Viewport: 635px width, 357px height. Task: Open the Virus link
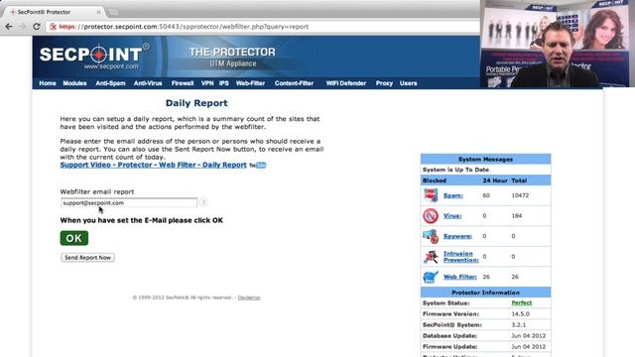(x=452, y=216)
